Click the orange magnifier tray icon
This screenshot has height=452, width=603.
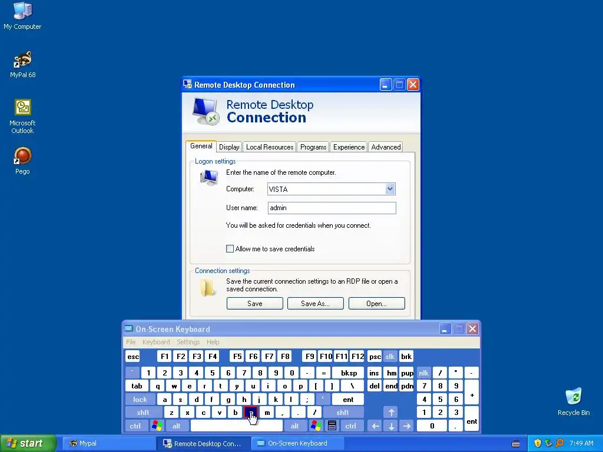point(559,443)
